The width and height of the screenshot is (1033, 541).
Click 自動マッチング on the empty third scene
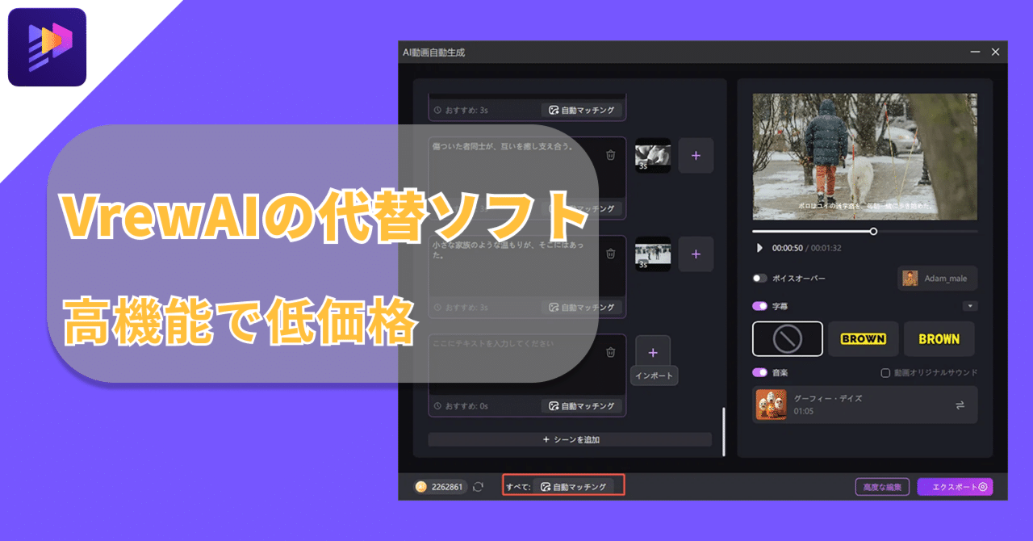pyautogui.click(x=583, y=406)
